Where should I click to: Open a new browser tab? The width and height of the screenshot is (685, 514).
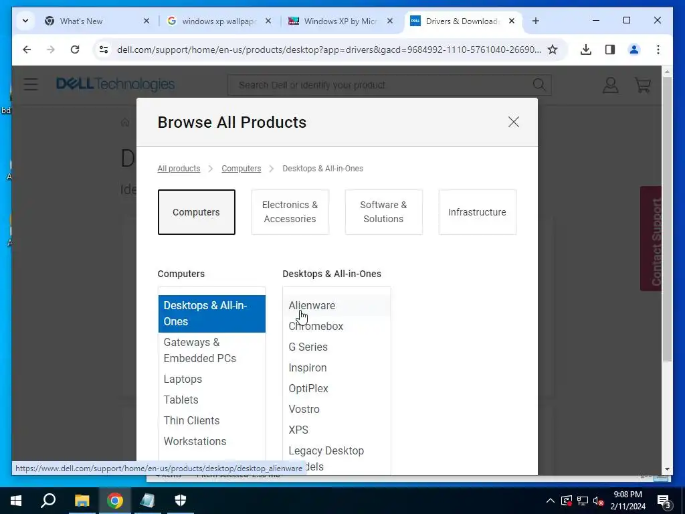pyautogui.click(x=536, y=21)
